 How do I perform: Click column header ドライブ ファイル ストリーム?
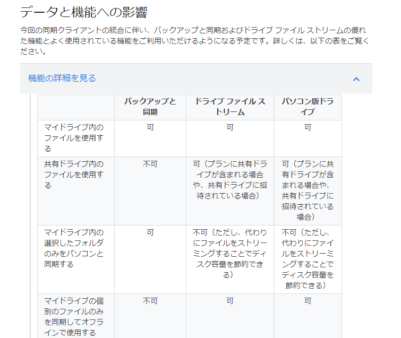[230, 107]
